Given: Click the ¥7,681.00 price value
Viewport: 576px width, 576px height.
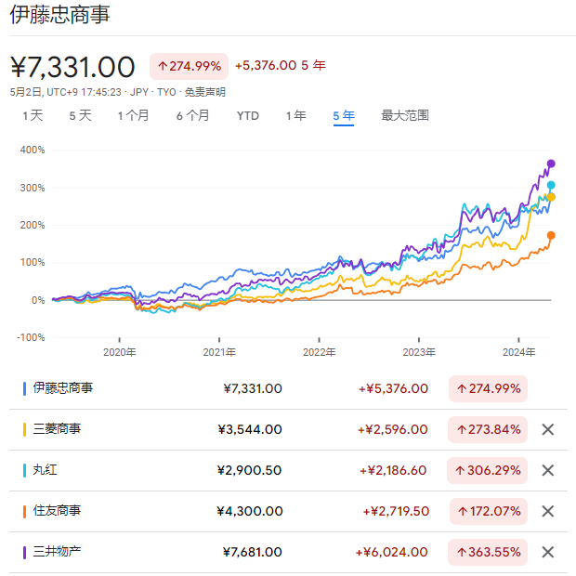Looking at the screenshot, I should coord(252,552).
